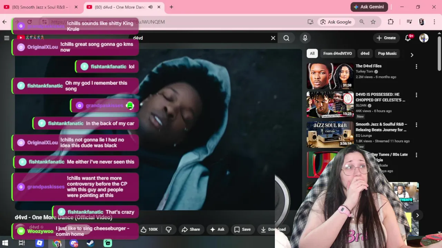Viewport: 442px width, 248px height.
Task: Open a new Chrome tab
Action: point(171,7)
